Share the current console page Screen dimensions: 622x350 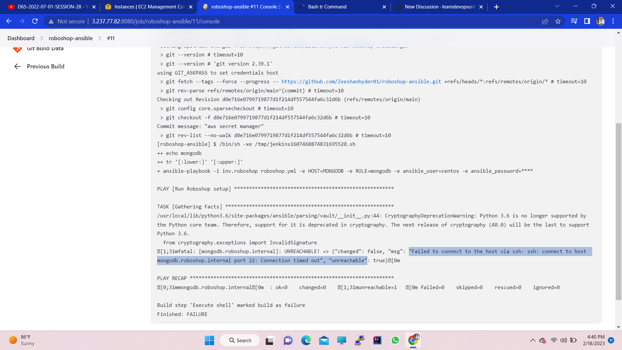pyautogui.click(x=545, y=21)
